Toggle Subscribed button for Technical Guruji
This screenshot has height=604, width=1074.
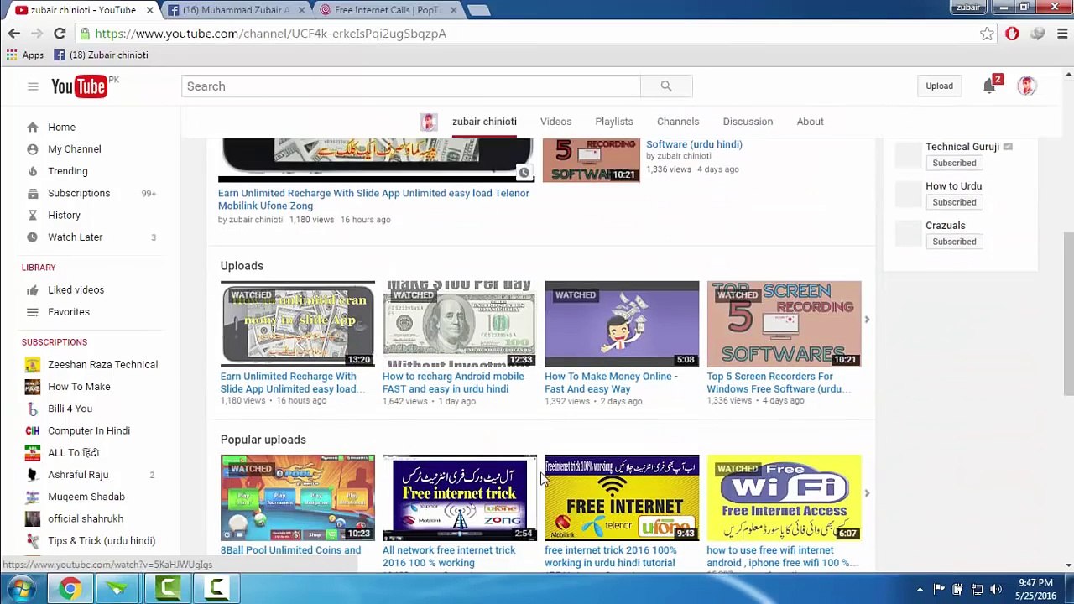[x=954, y=163]
